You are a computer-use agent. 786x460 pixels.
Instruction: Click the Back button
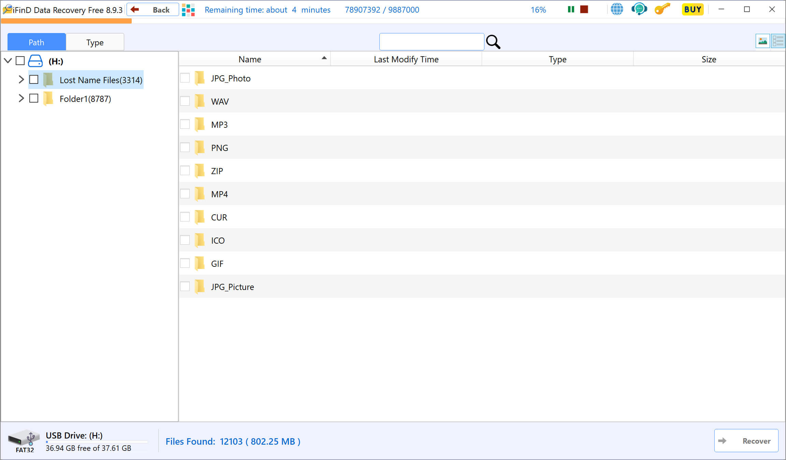(153, 10)
